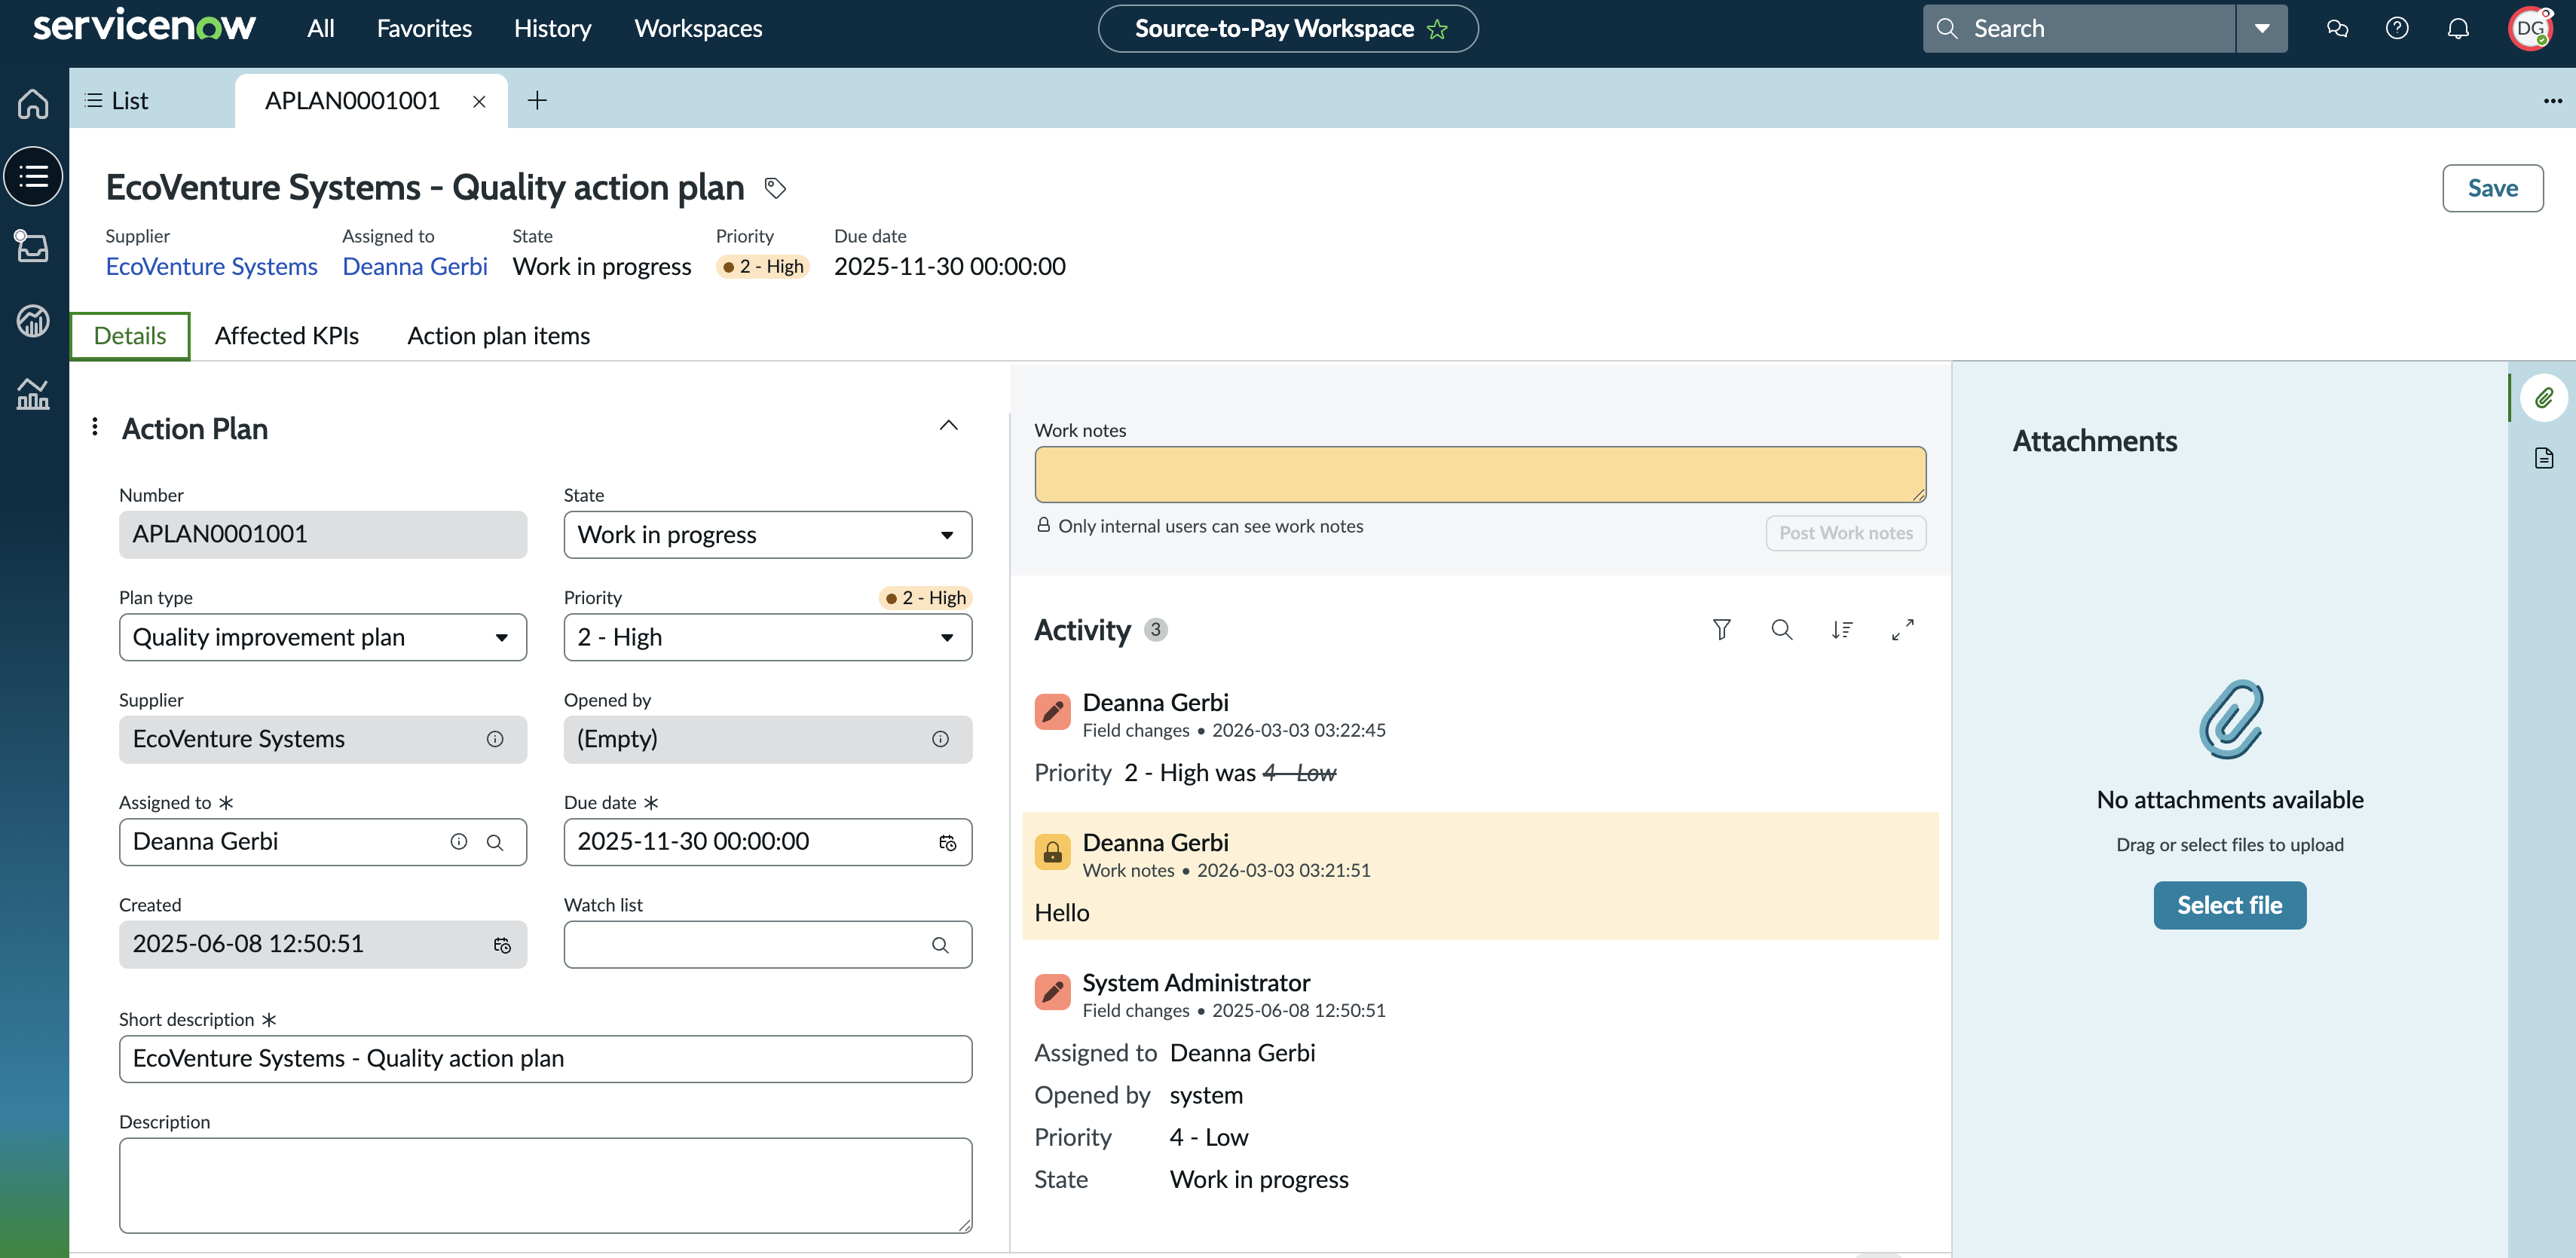Click into the Work notes text area

point(1480,475)
